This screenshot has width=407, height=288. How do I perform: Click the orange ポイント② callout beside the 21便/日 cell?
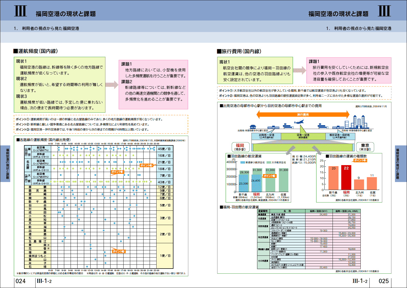pyautogui.click(x=147, y=165)
